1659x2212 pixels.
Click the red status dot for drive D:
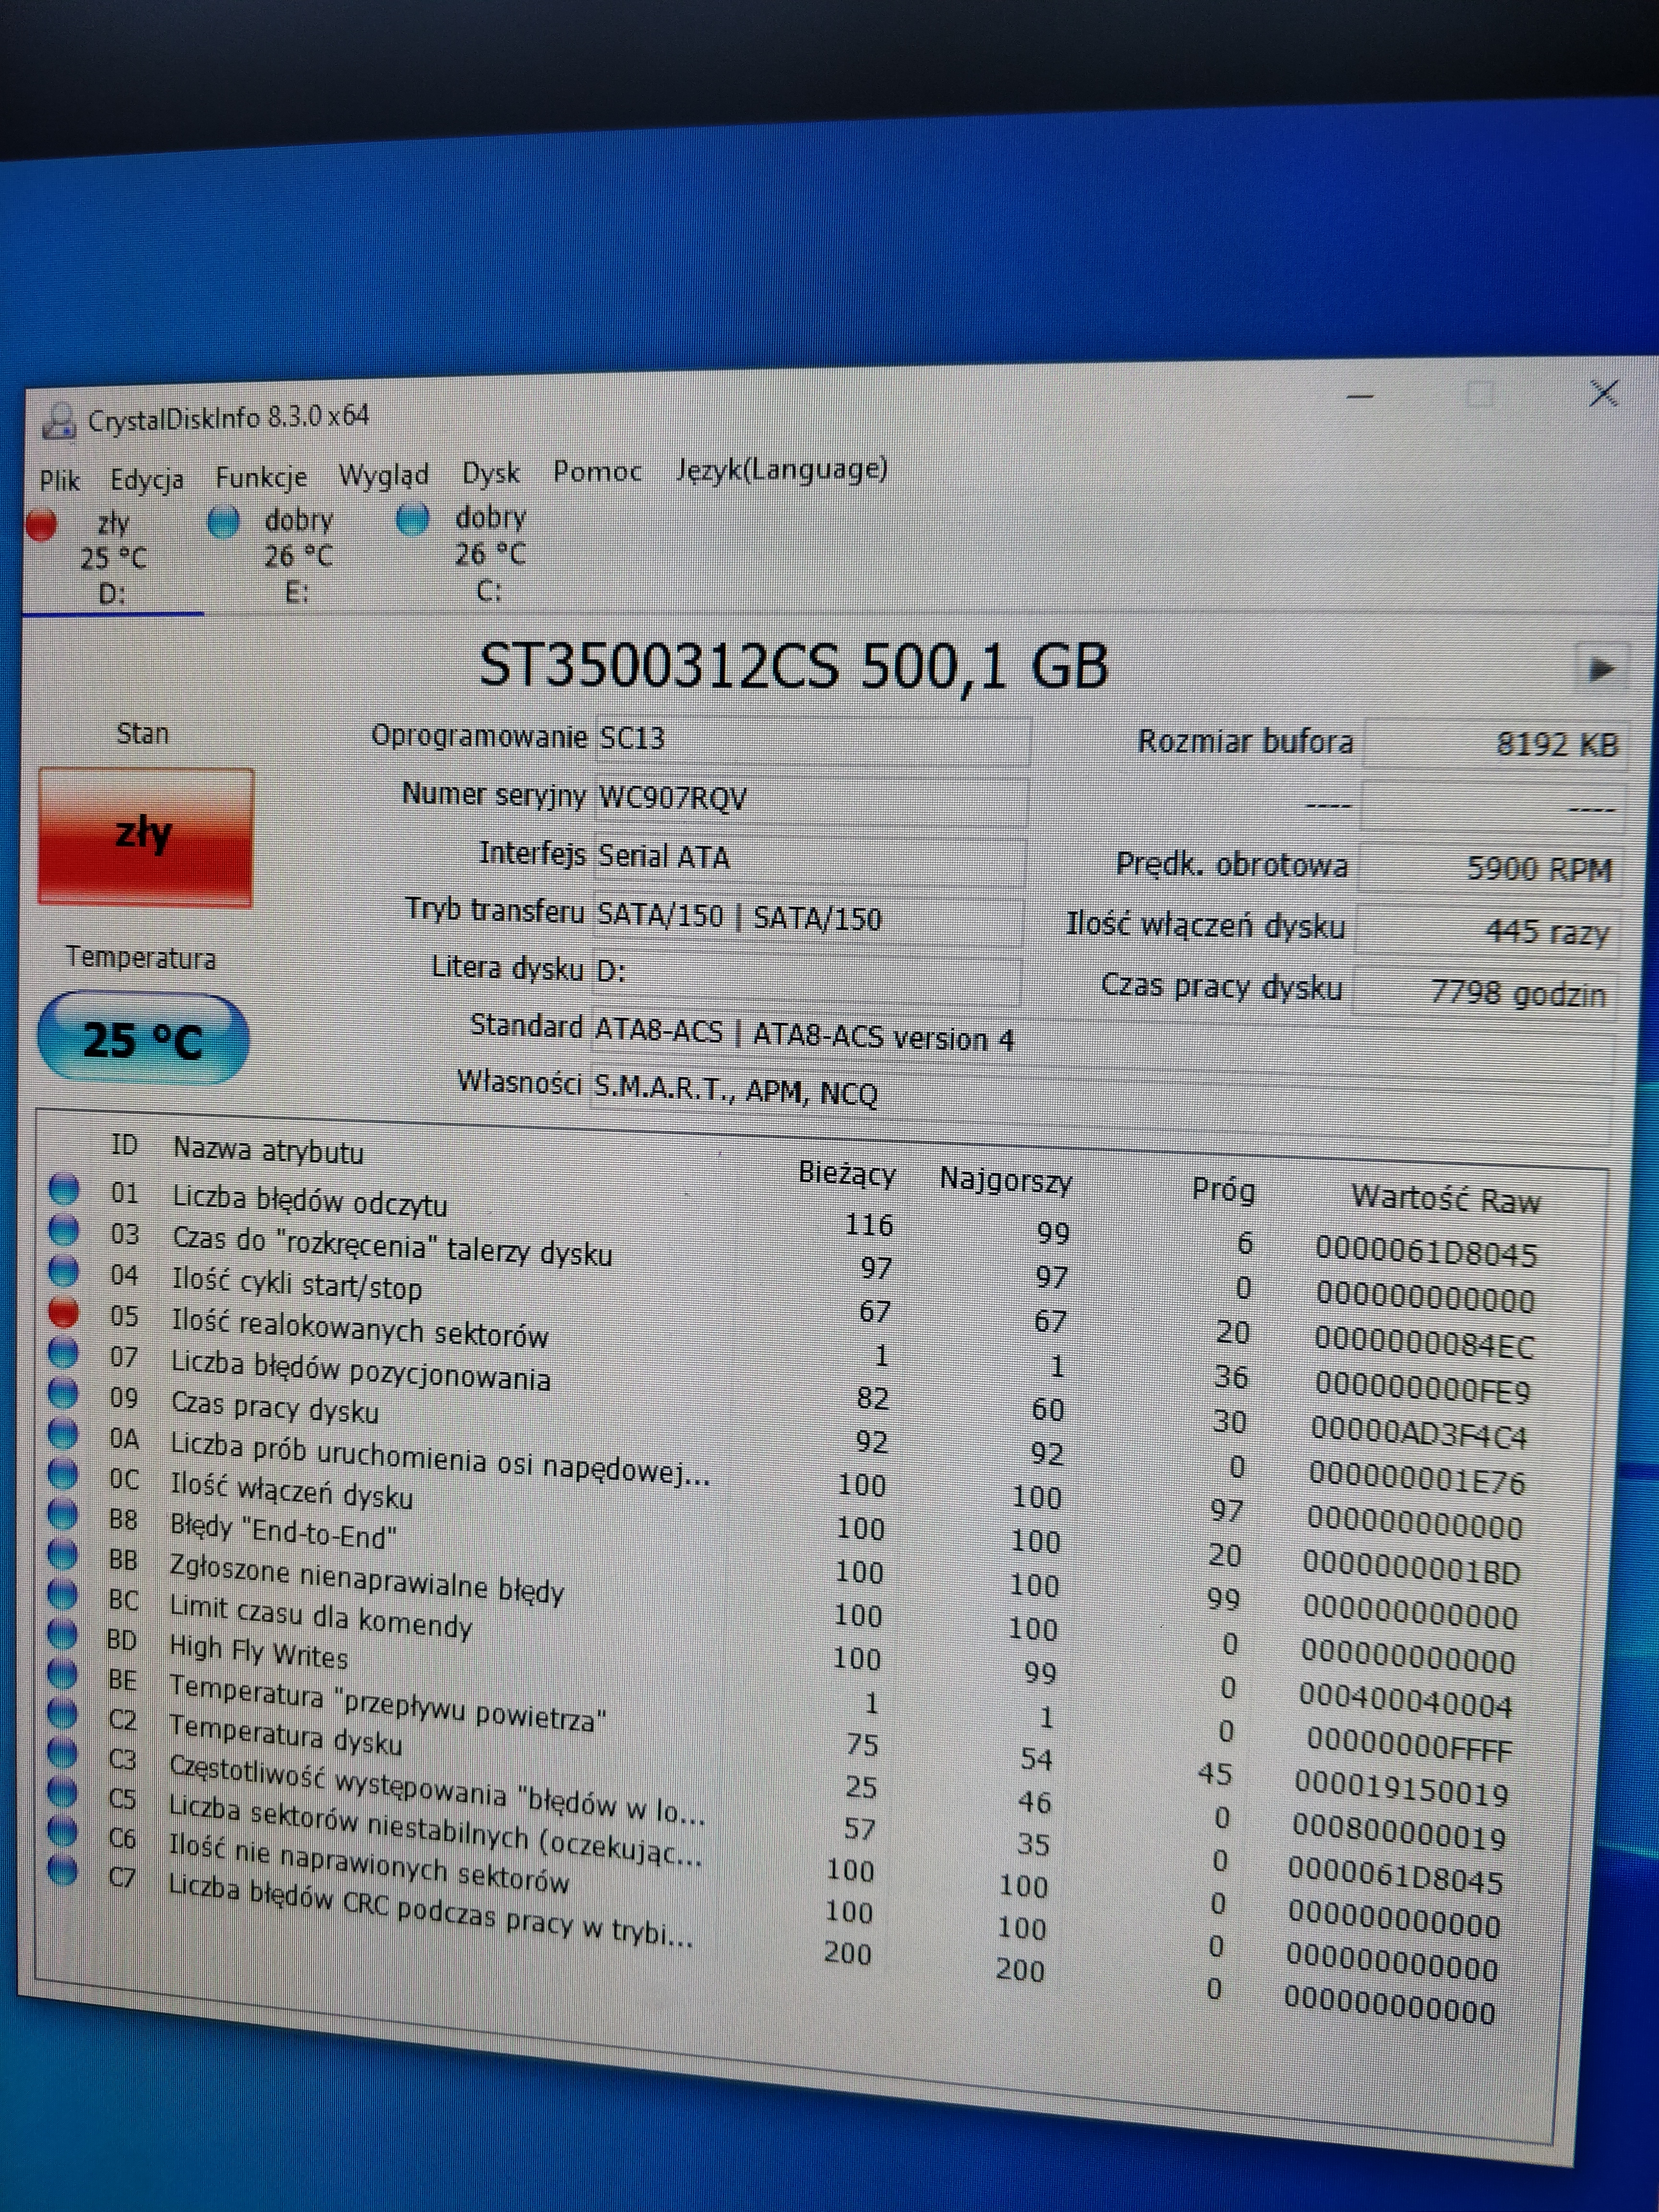tap(42, 524)
